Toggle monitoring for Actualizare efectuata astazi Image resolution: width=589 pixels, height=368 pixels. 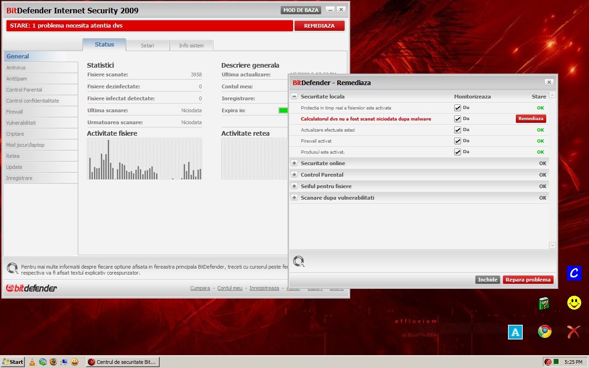point(457,130)
